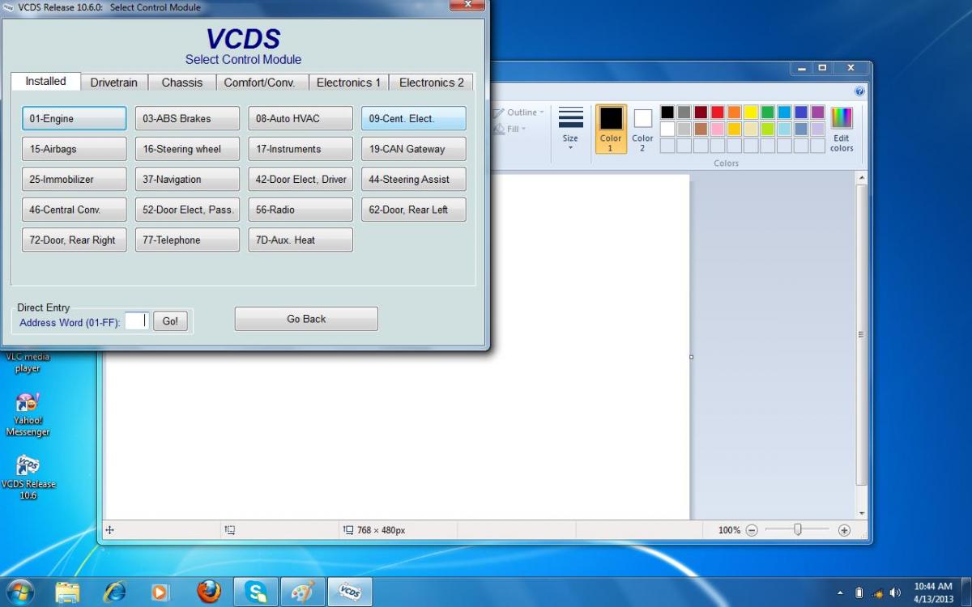
Task: Open 72-Door, Rear Right module
Action: click(x=74, y=240)
